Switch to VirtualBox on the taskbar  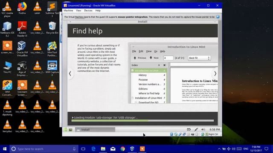[x=132, y=149]
